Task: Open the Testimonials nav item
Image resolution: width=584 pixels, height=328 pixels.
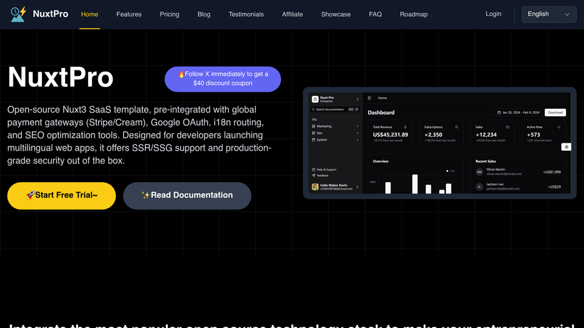Action: click(246, 14)
